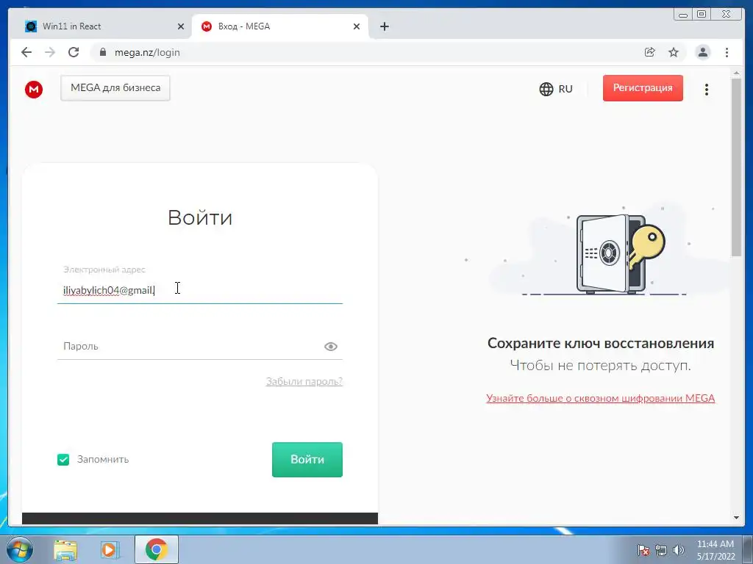Click the scrollbar up arrow
This screenshot has height=564, width=753.
736,73
